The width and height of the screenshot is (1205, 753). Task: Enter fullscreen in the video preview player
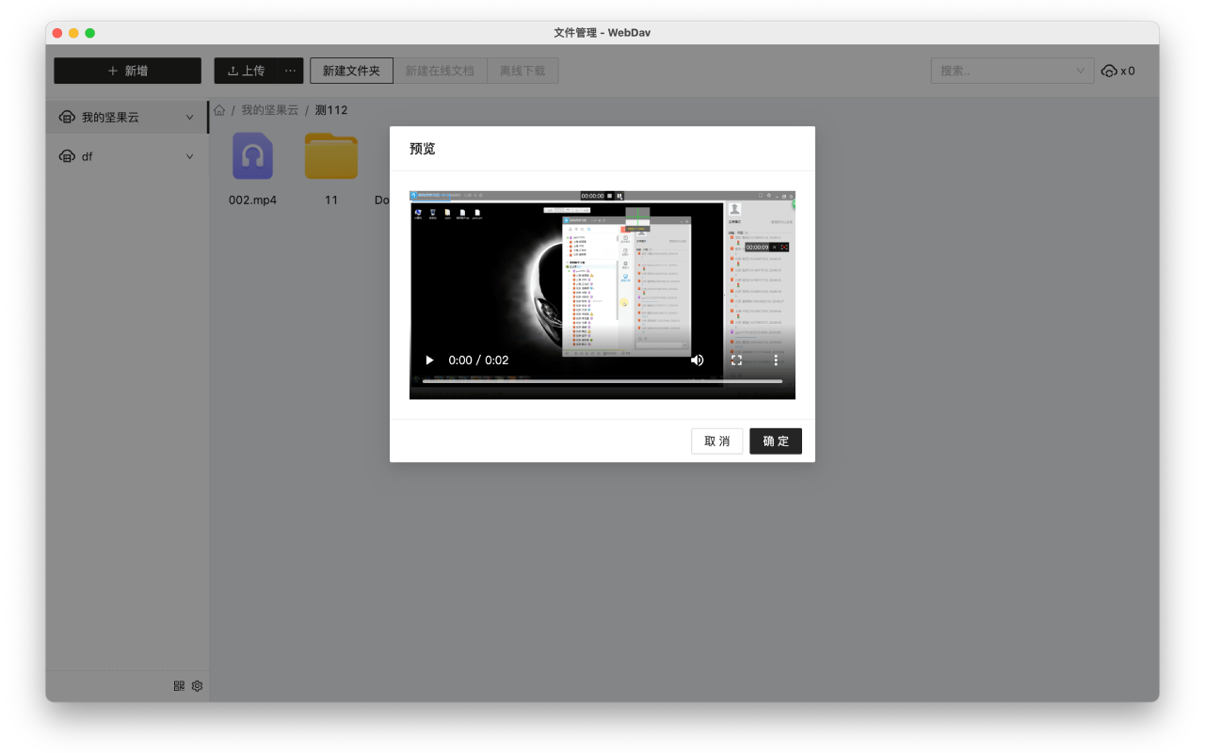pyautogui.click(x=738, y=360)
